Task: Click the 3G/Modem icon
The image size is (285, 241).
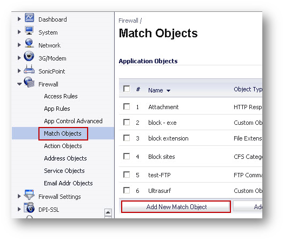Action: coord(29,56)
